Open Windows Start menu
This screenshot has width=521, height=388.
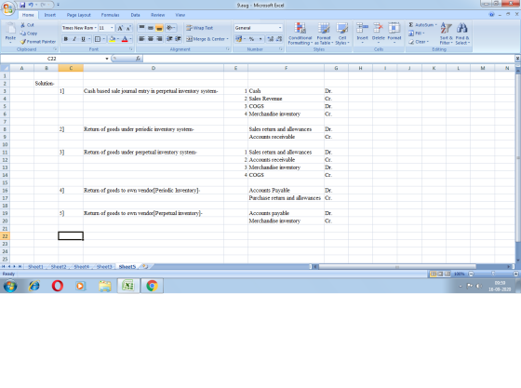click(10, 286)
